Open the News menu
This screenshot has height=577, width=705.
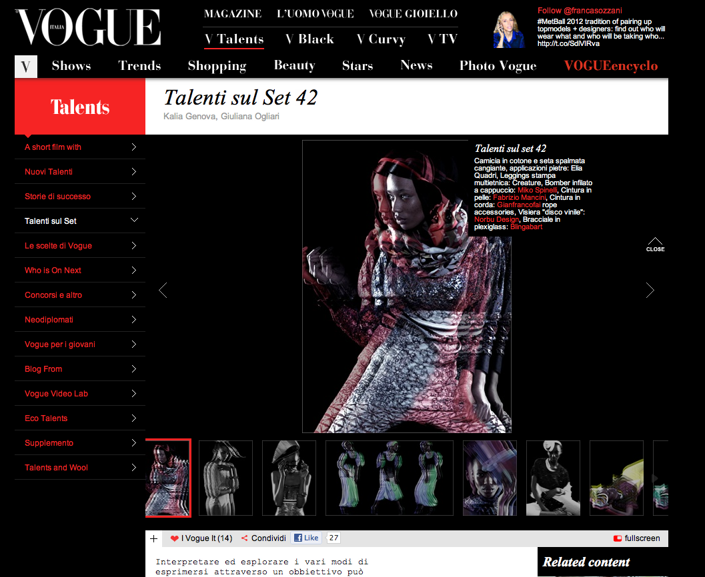(416, 66)
